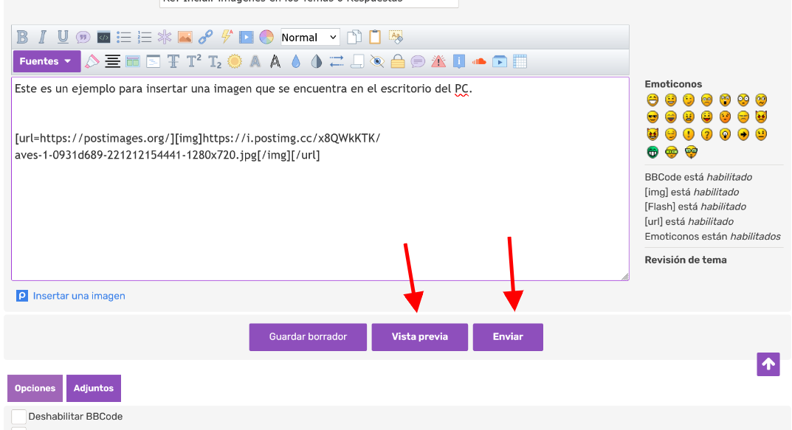Click the copy pages icon

(354, 37)
